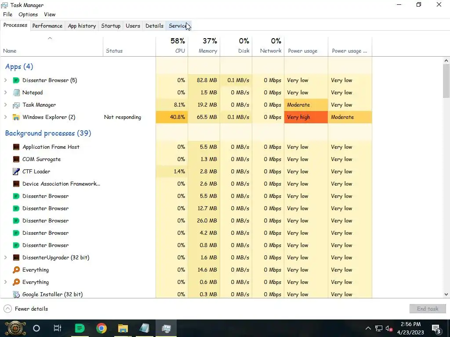Switch to the App history tab
Image resolution: width=450 pixels, height=337 pixels.
coord(82,26)
